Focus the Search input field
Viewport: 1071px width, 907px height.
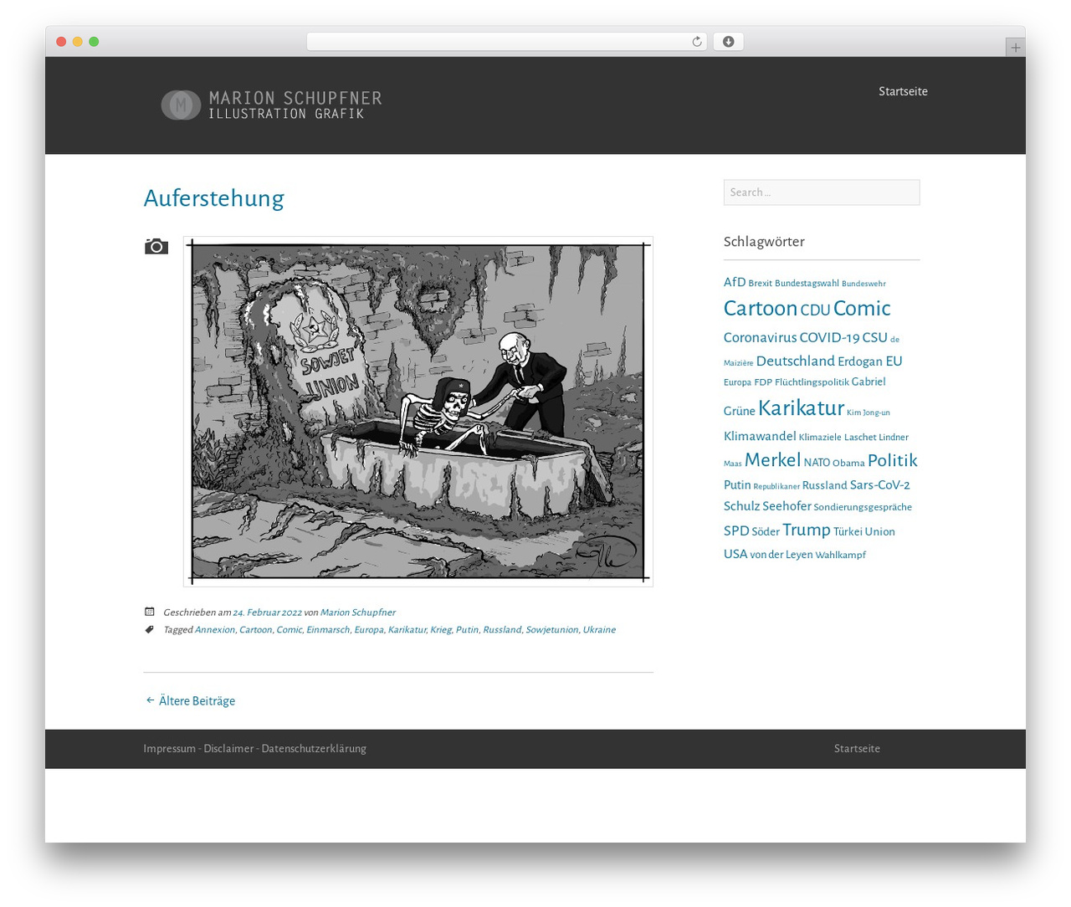click(x=822, y=192)
